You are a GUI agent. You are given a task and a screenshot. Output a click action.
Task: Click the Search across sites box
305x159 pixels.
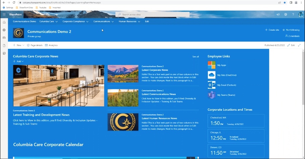tap(152, 14)
